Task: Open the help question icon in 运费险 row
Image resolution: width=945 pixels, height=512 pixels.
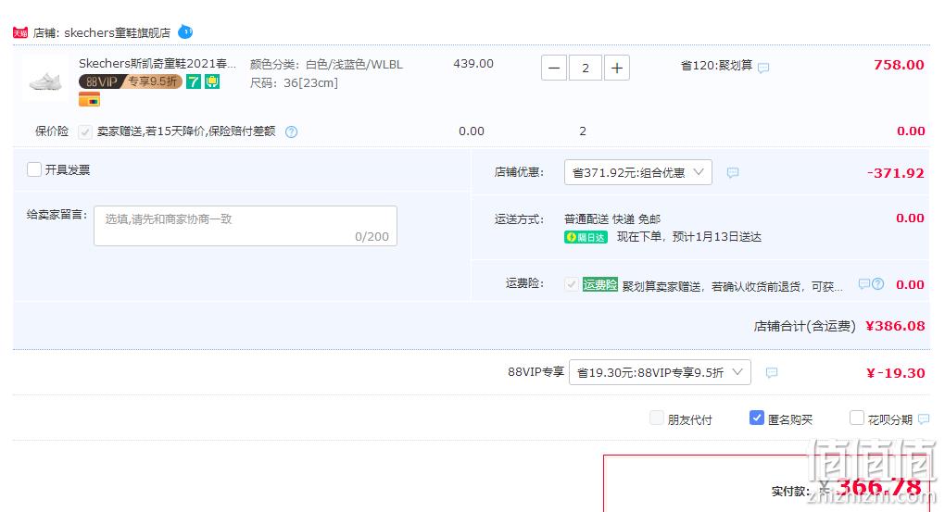Action: [x=877, y=283]
